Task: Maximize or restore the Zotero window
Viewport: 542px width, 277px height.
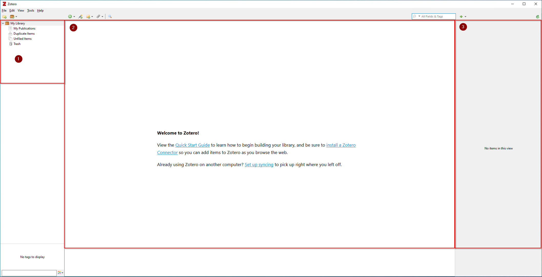Action: tap(524, 4)
